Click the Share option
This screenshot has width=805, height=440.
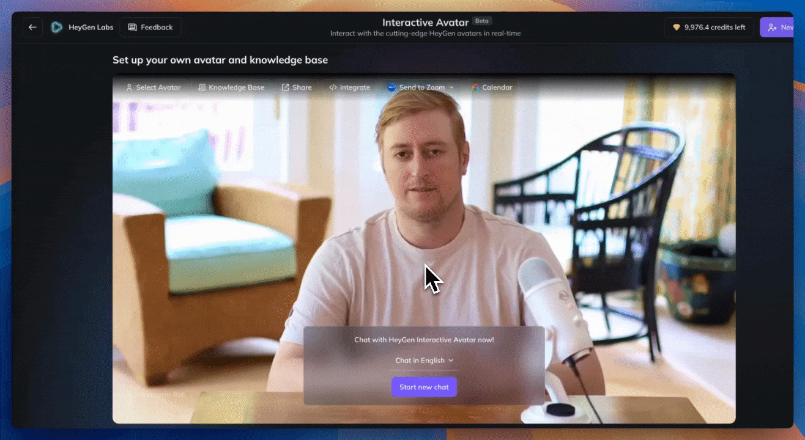click(x=297, y=87)
